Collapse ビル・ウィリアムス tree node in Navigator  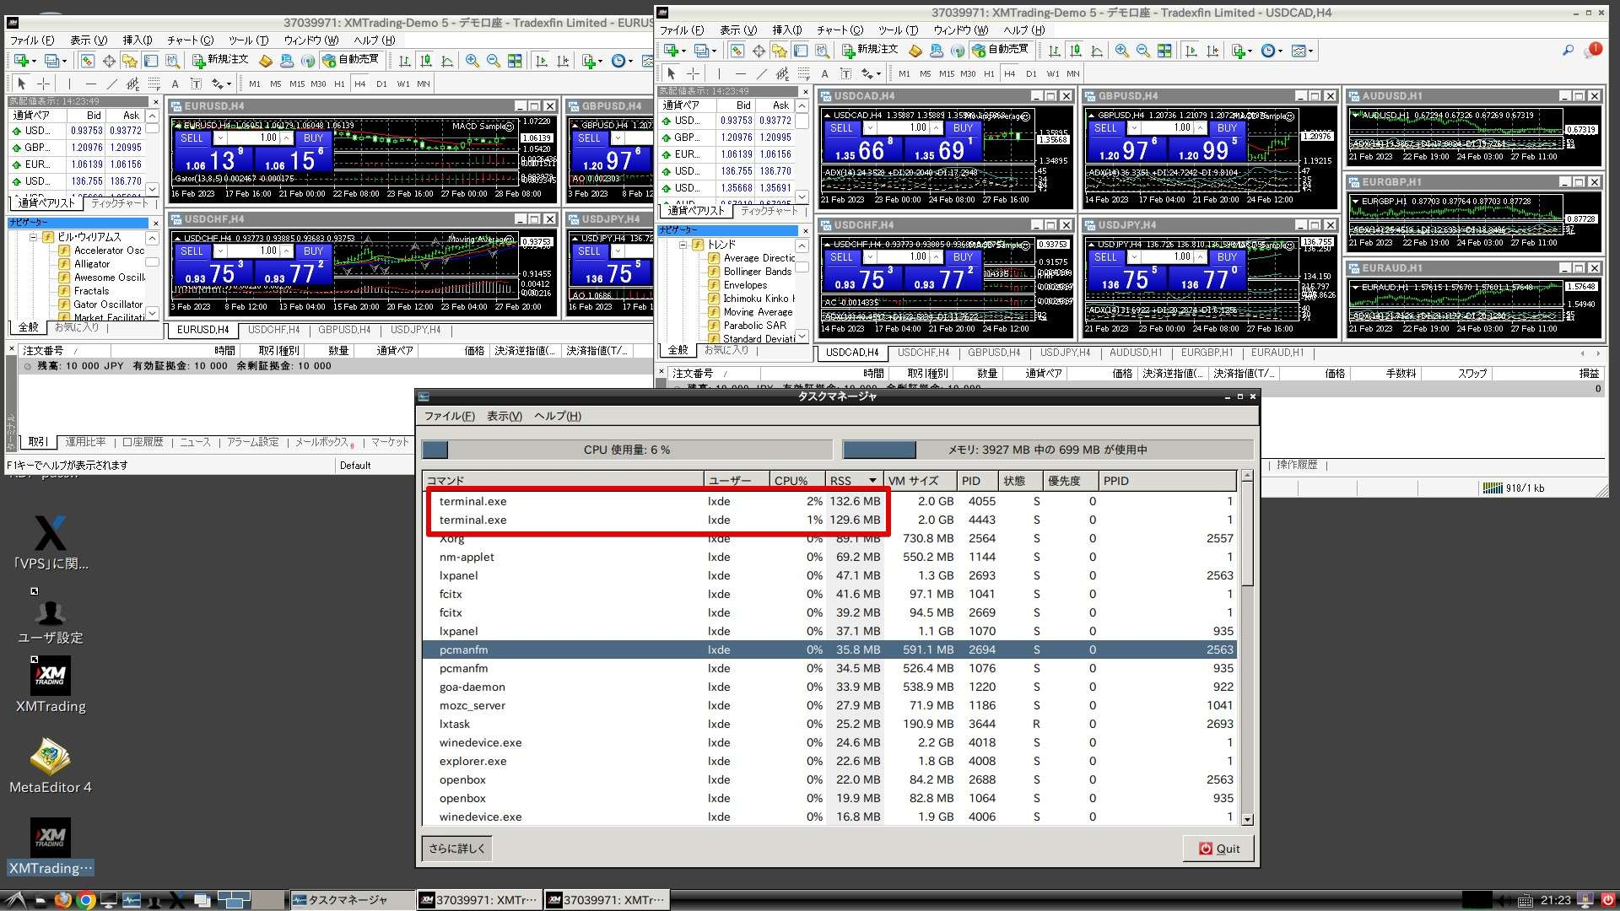click(x=34, y=237)
